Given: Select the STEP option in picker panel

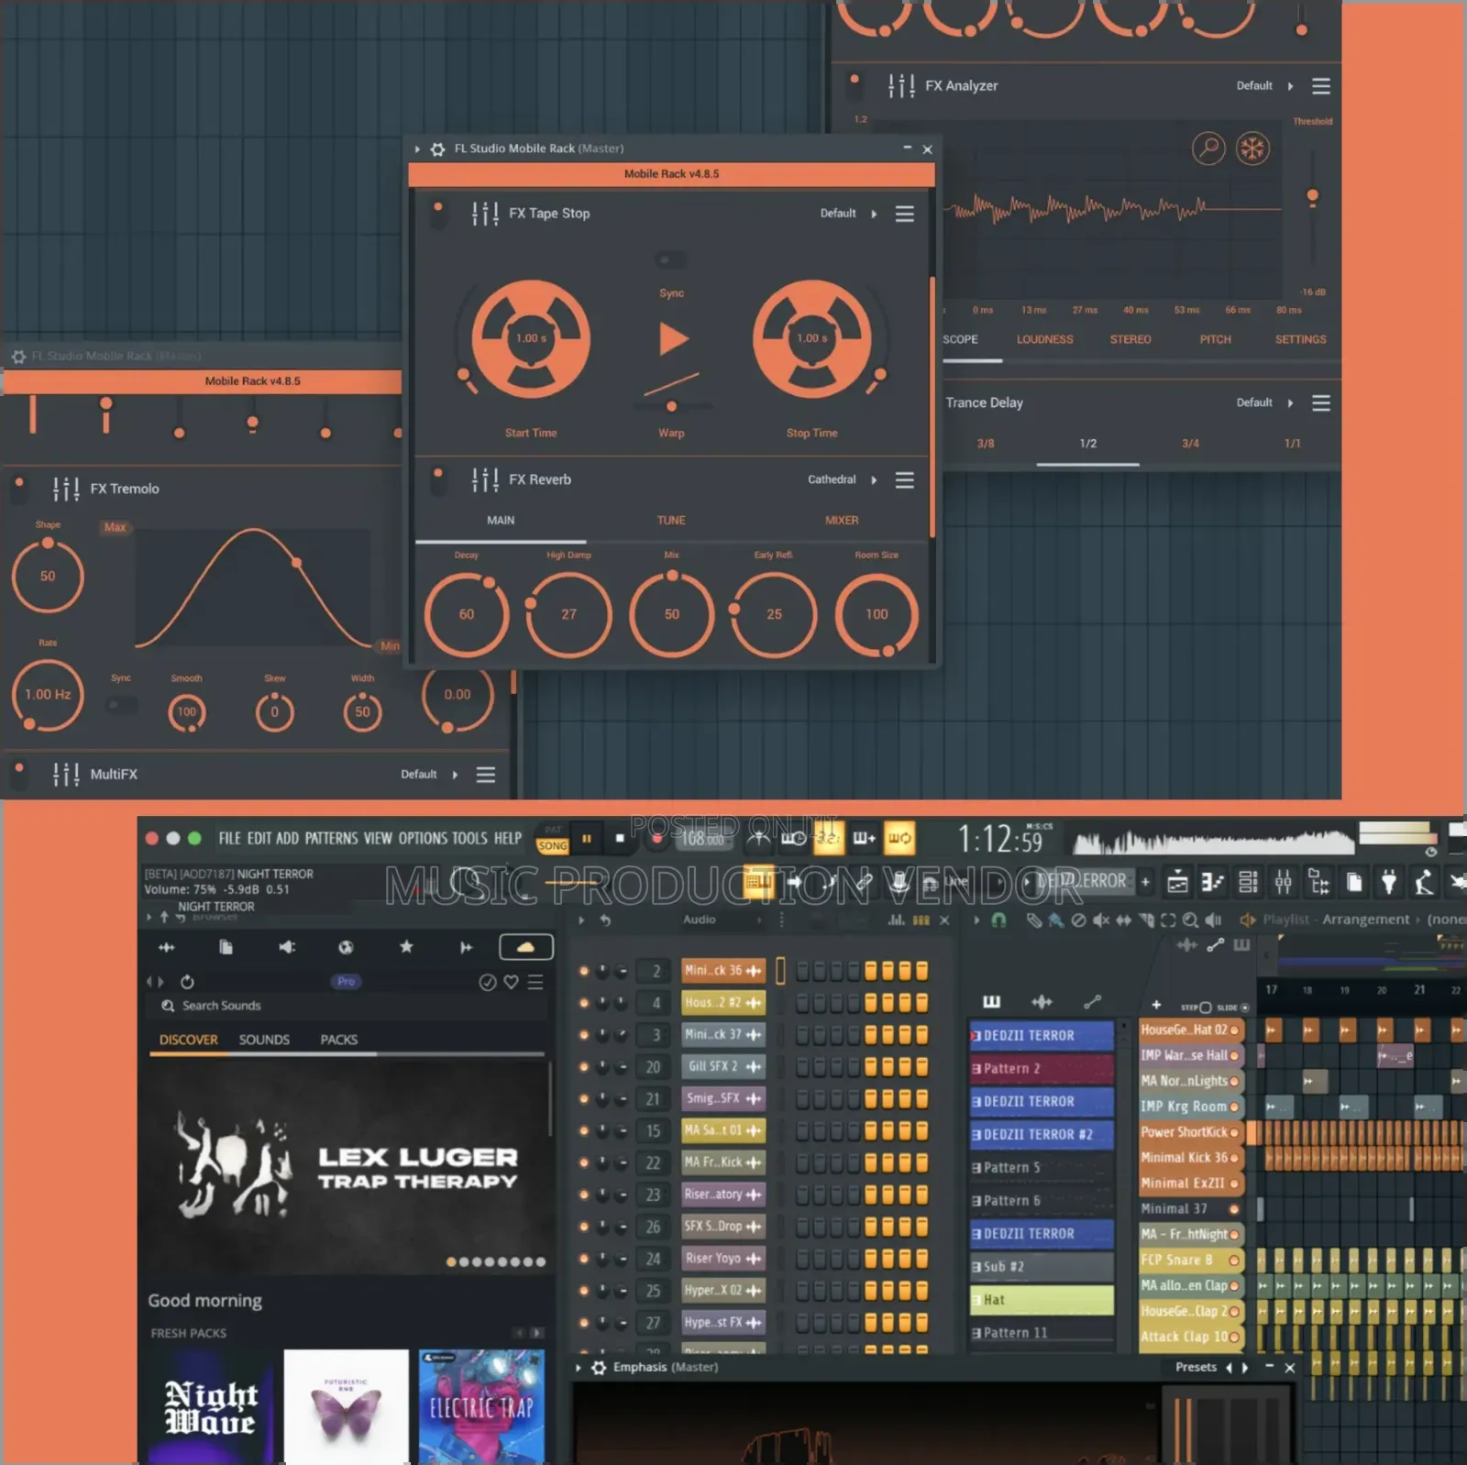Looking at the screenshot, I should pyautogui.click(x=1197, y=1007).
